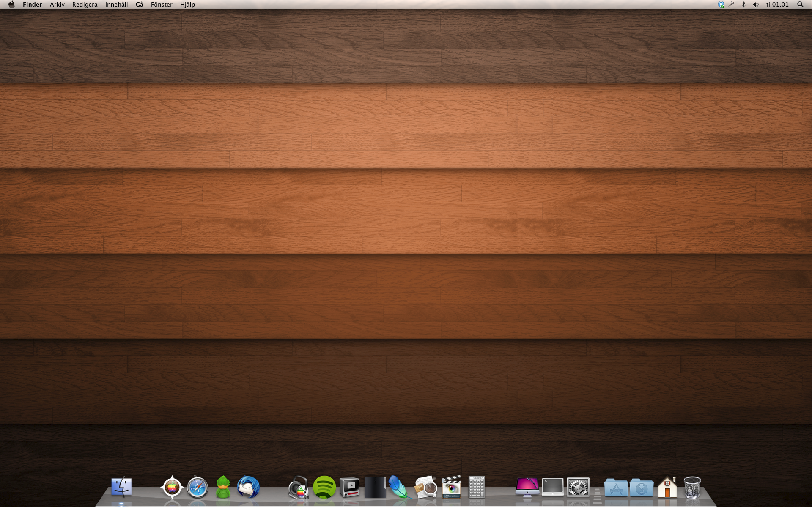
Task: Launch Thunderbird mail from Dock
Action: tap(248, 487)
